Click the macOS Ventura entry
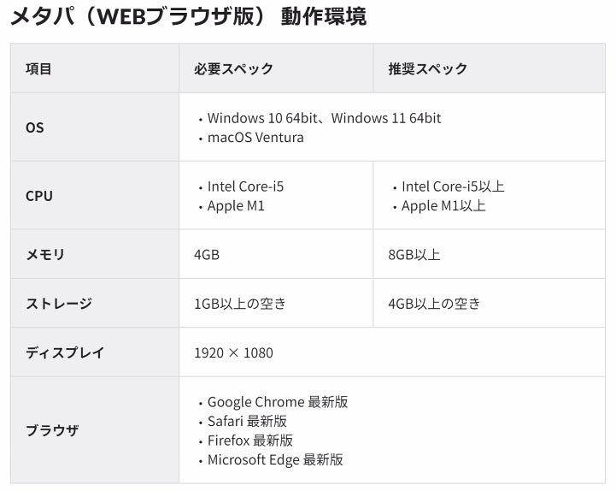Image resolution: width=616 pixels, height=491 pixels. click(x=255, y=138)
